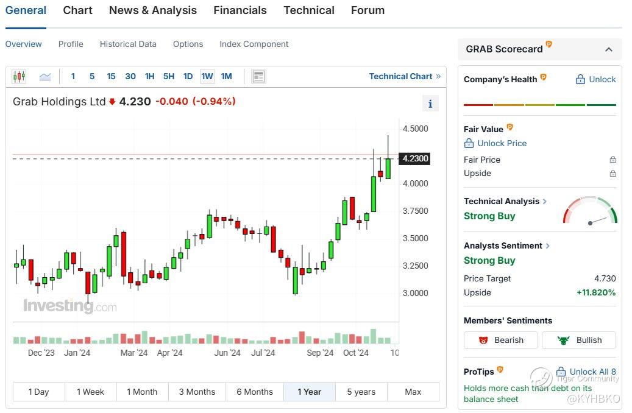The image size is (632, 413).
Task: Vote Bullish in Members' Sentiments
Action: coord(579,340)
